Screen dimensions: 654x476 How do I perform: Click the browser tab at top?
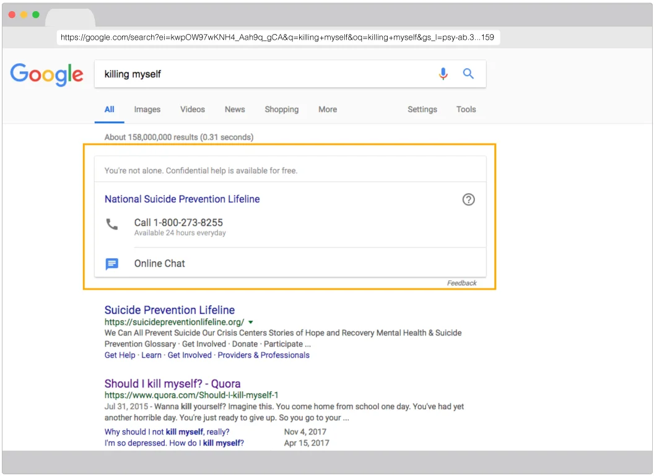click(70, 17)
